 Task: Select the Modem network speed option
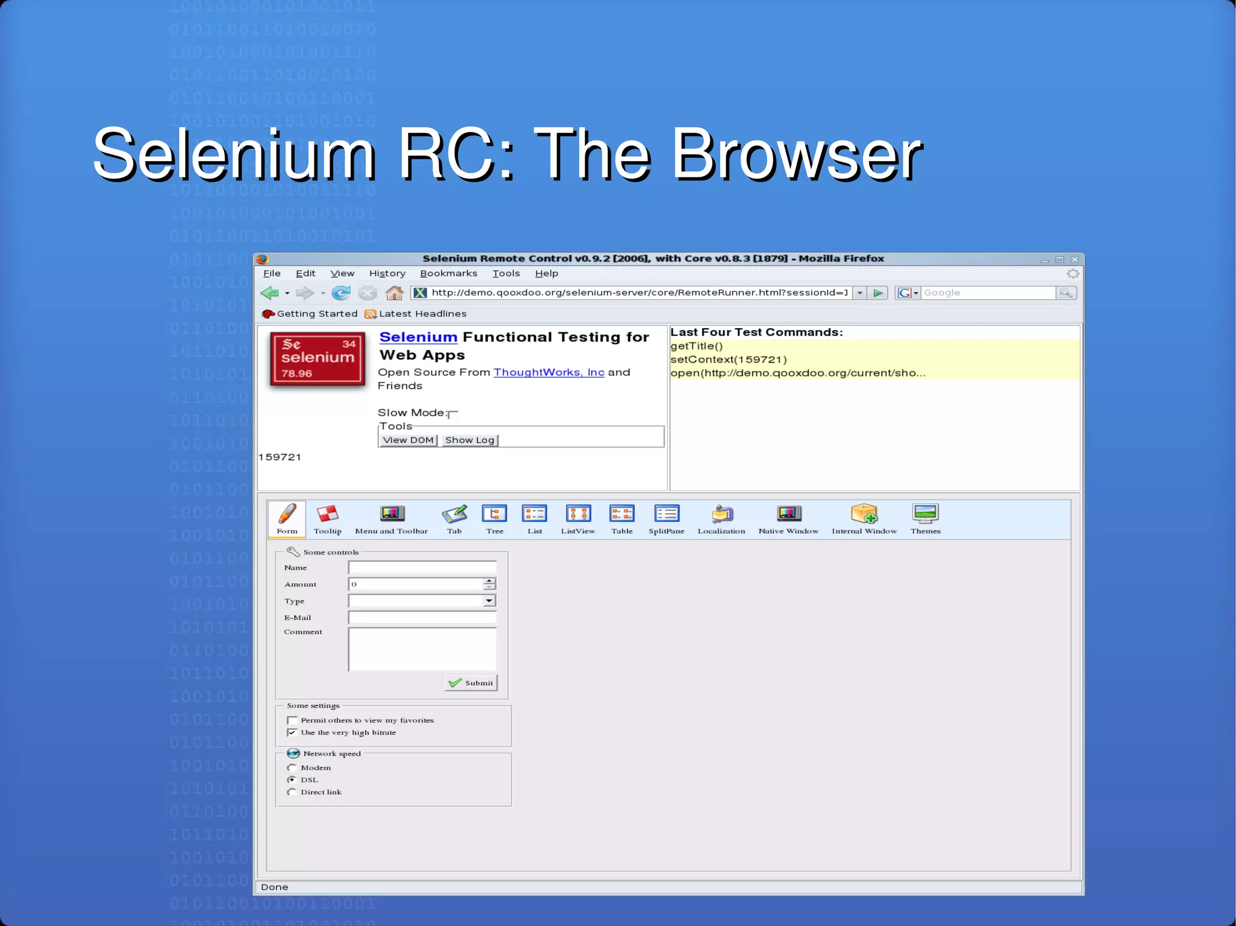292,767
